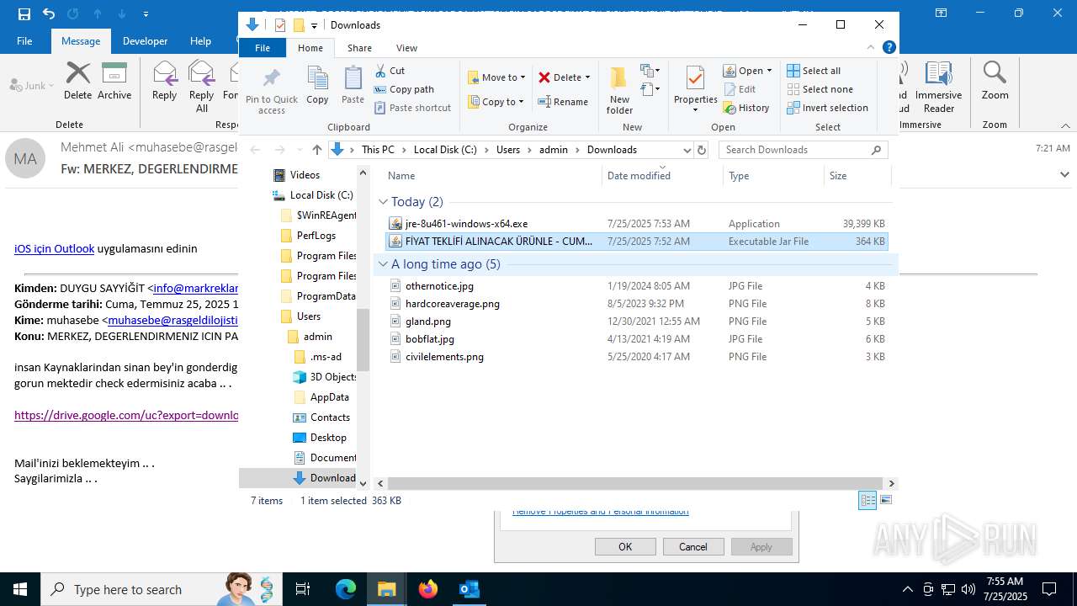Open Outlook Developer tab
This screenshot has width=1077, height=606.
point(145,40)
